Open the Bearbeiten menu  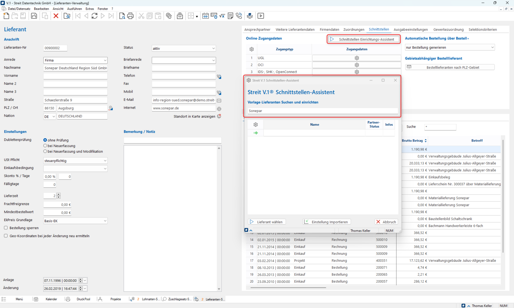coord(41,9)
